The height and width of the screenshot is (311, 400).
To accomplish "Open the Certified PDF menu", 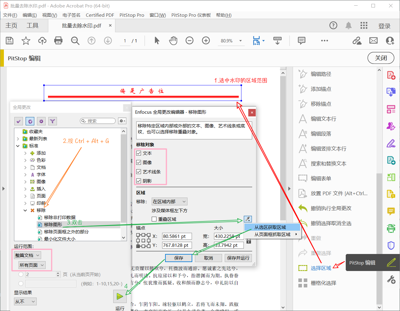I will pos(100,15).
